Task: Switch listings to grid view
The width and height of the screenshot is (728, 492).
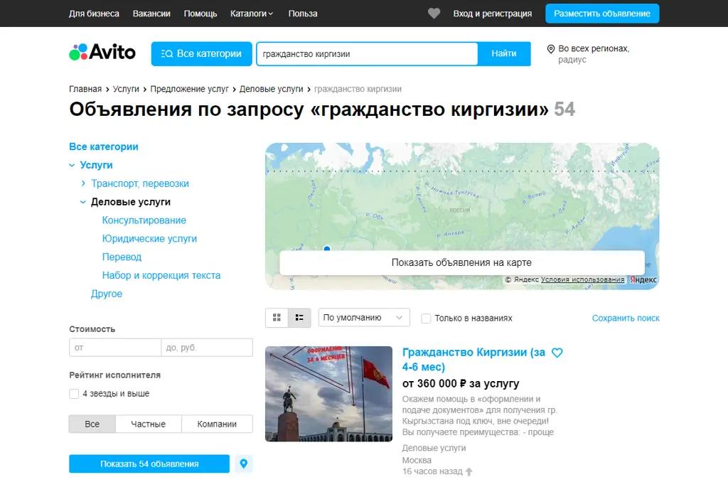Action: click(x=277, y=317)
